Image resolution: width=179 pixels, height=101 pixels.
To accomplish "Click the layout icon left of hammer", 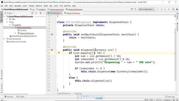I will click(132, 9).
